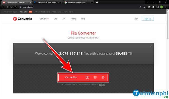Reload the page with refresh icon

click(11, 7)
